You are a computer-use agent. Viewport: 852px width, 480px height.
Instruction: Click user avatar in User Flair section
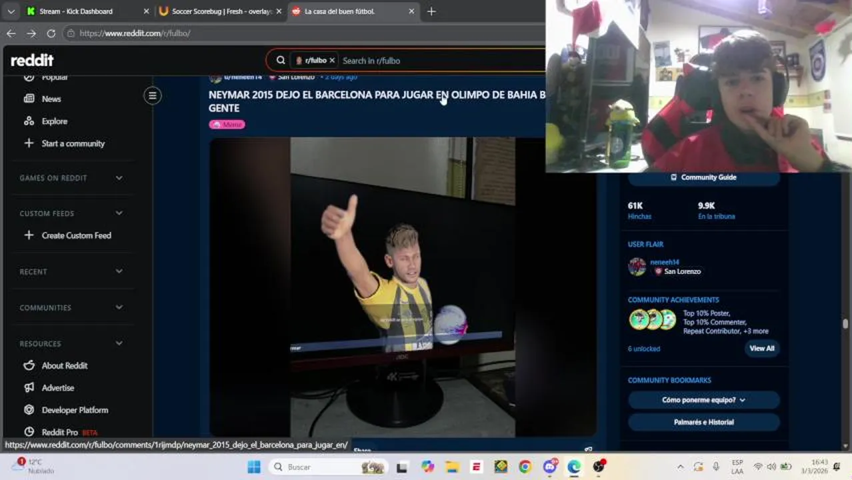tap(637, 267)
